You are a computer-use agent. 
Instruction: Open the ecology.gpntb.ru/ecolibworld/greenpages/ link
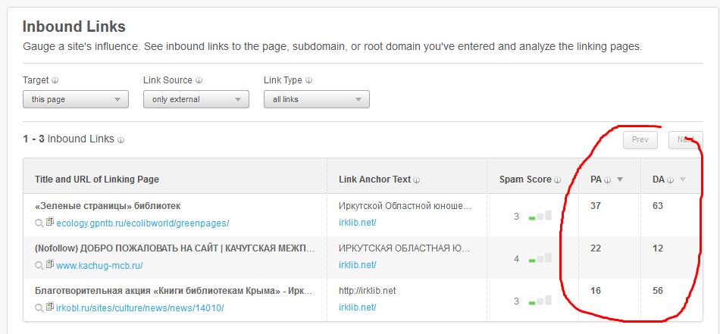pyautogui.click(x=142, y=223)
